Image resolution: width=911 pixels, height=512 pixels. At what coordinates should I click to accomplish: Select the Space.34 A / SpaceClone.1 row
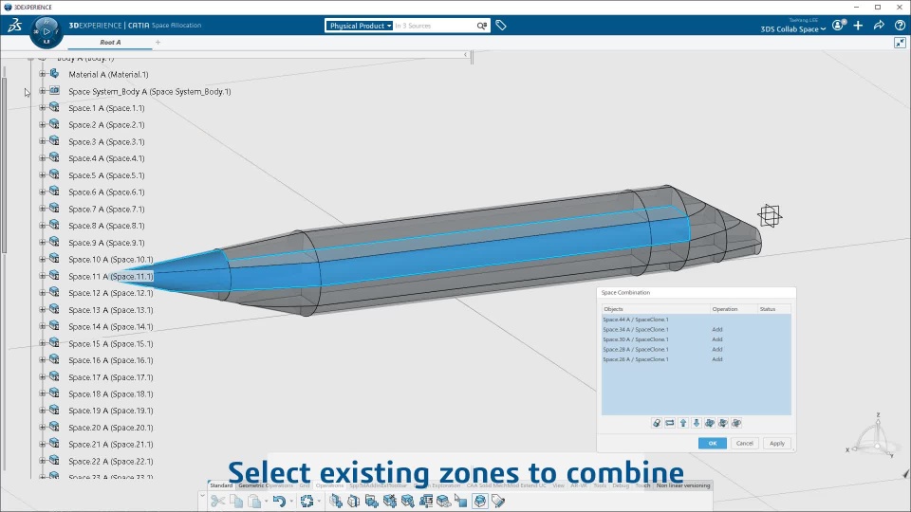(696, 329)
